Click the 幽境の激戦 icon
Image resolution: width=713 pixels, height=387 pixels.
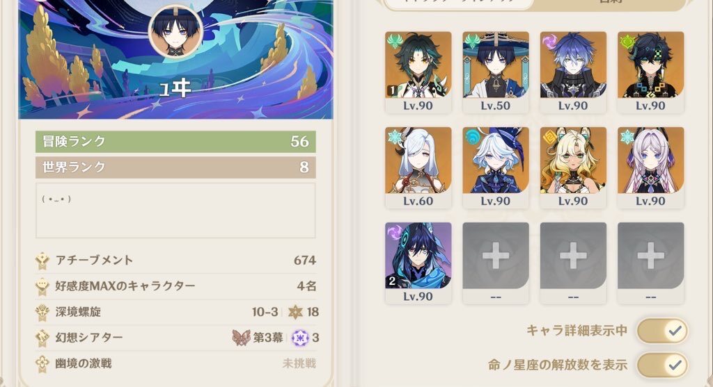click(x=42, y=363)
